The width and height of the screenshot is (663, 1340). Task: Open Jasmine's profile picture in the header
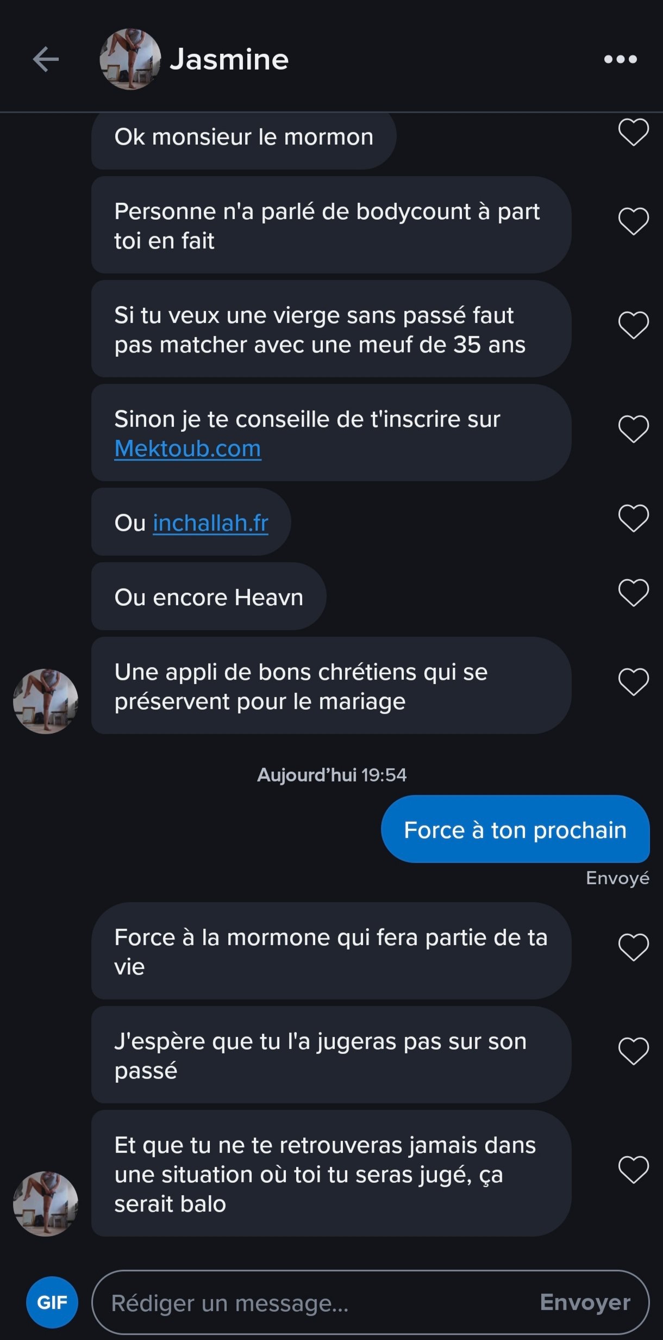[x=130, y=59]
